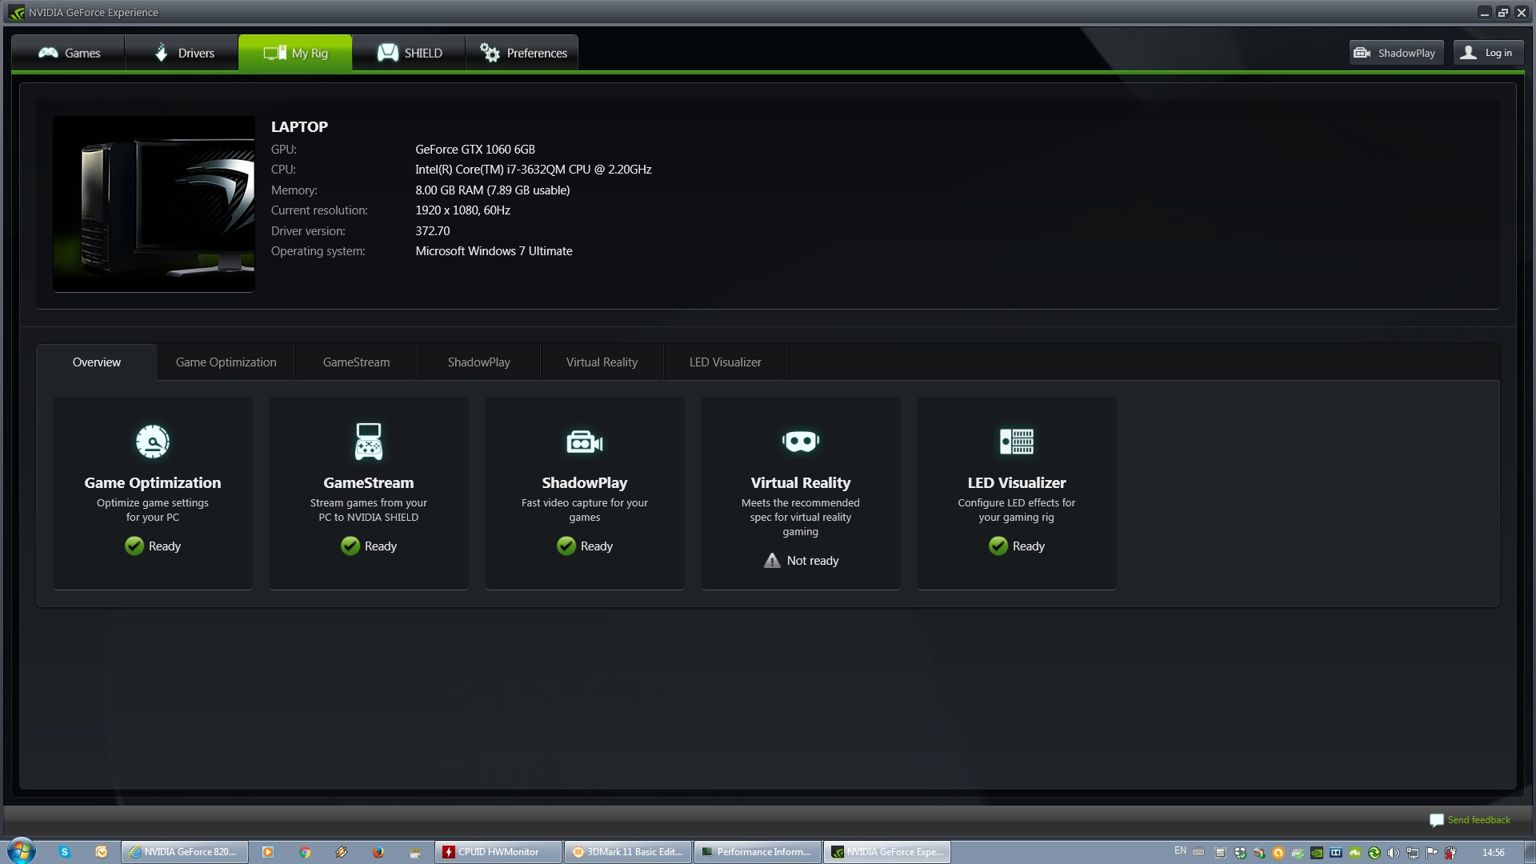The width and height of the screenshot is (1536, 864).
Task: Open the LED Visualizer card title
Action: [1017, 482]
